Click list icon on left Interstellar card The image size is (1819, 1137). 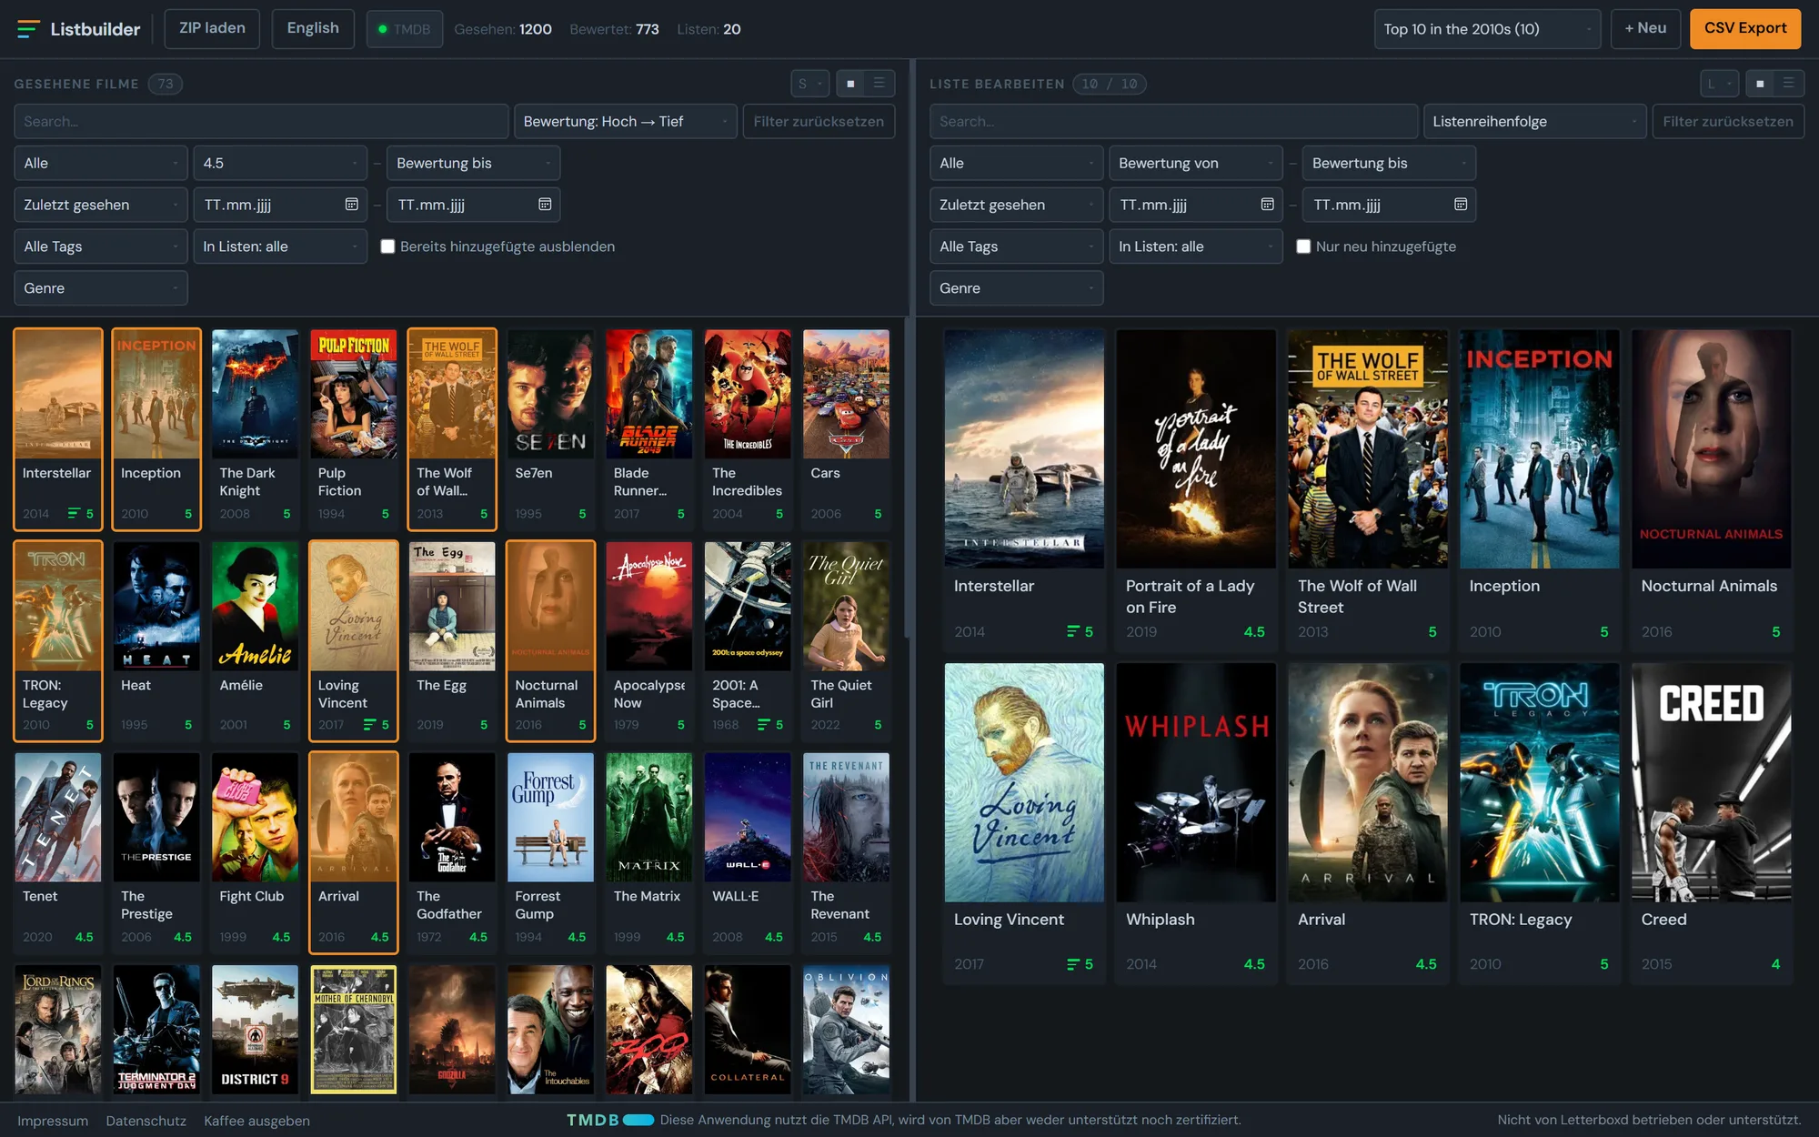(x=74, y=514)
